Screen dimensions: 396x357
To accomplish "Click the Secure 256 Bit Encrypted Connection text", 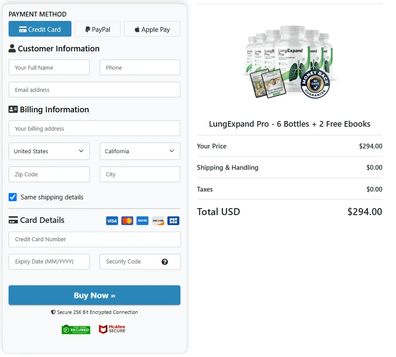I will (x=94, y=312).
